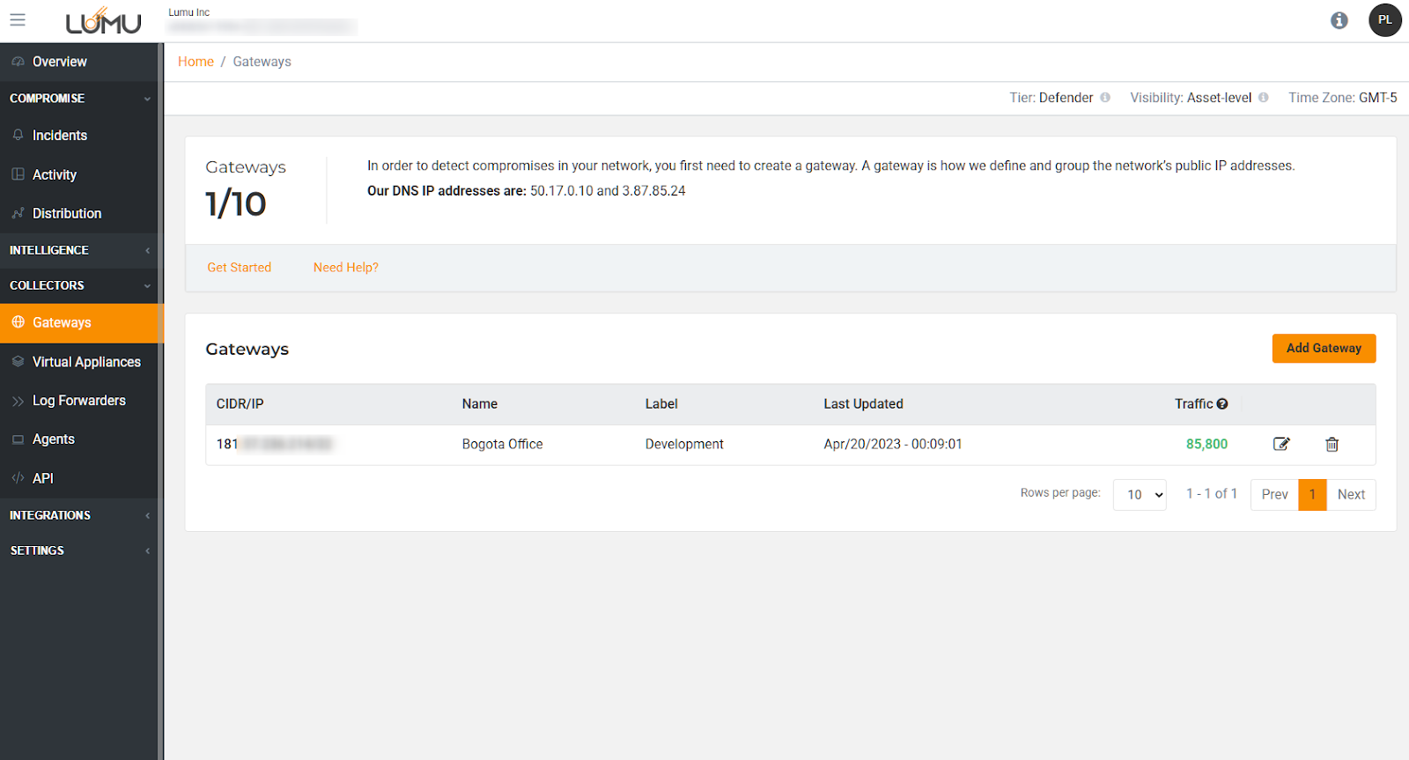Open Incidents in the sidebar

click(60, 136)
